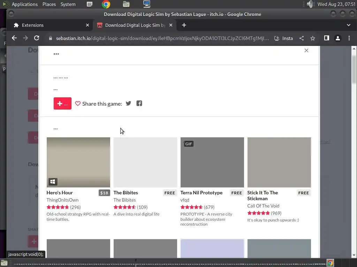Adjust volume via speaker icon
Screen dimensions: 357x267
(310, 4)
